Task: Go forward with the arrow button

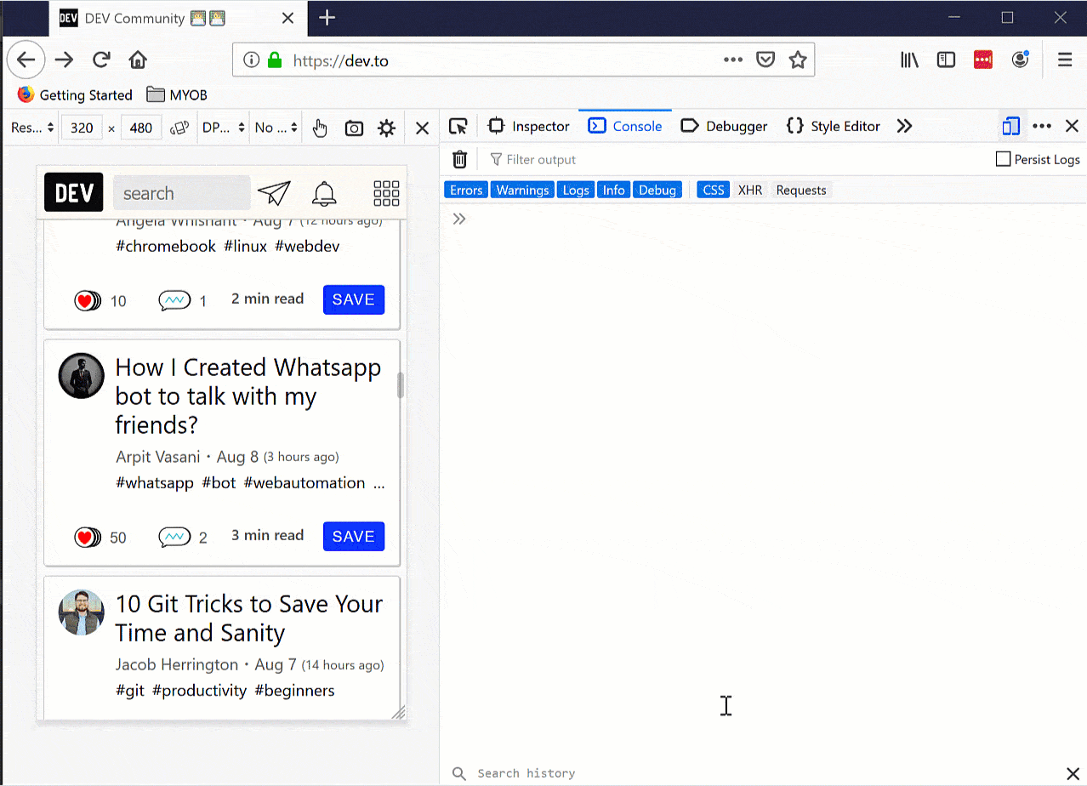Action: point(64,60)
